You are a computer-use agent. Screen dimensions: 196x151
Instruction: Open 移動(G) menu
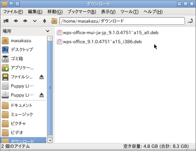[55, 12]
